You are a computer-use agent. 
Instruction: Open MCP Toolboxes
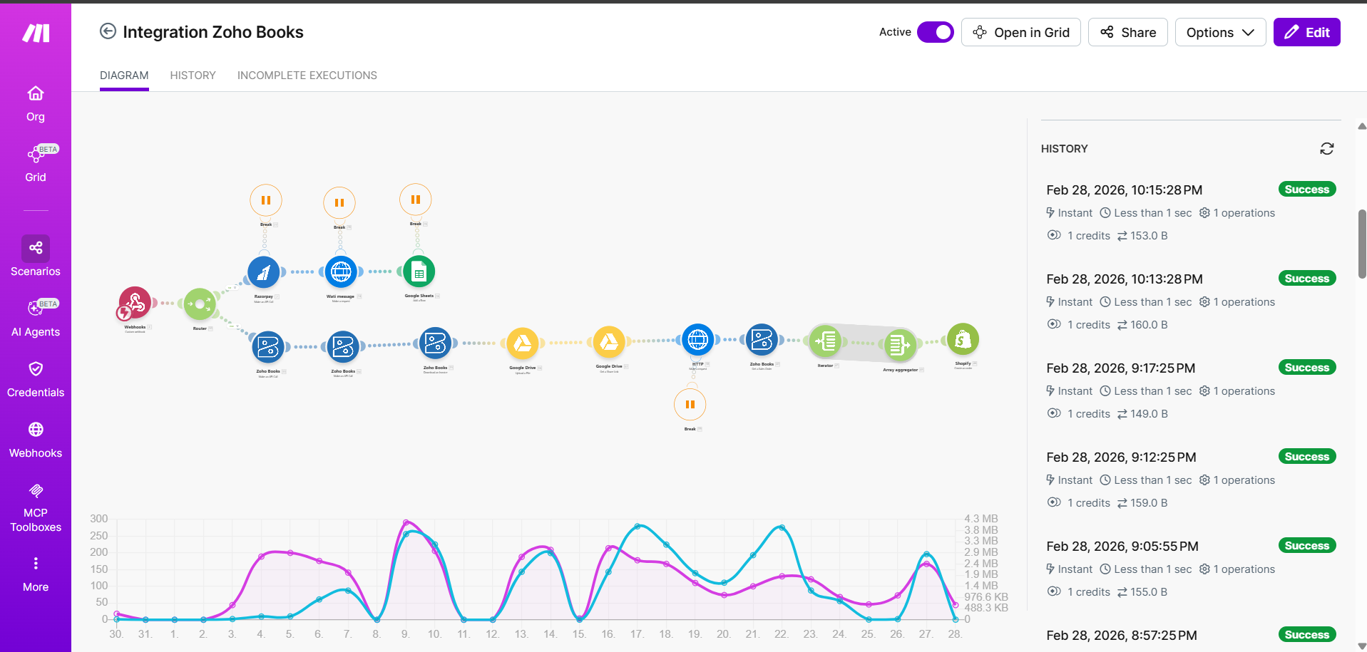[36, 508]
